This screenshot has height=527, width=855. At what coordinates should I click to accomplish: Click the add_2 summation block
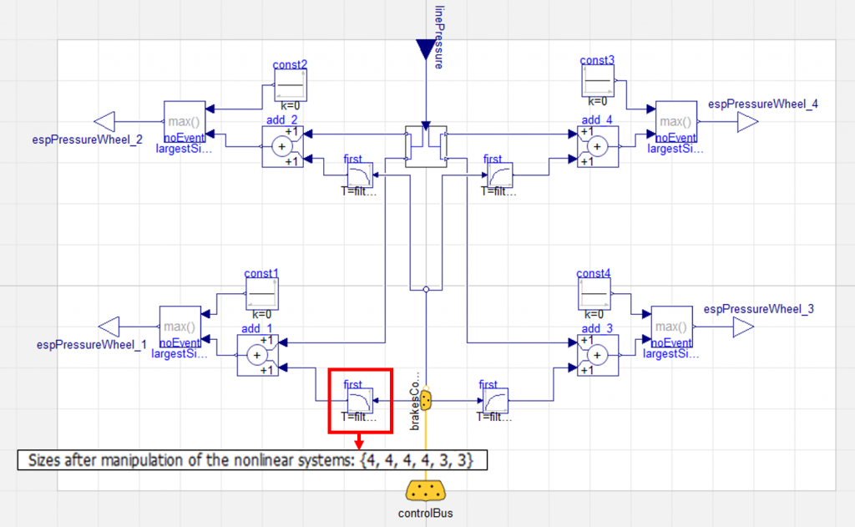[x=282, y=147]
